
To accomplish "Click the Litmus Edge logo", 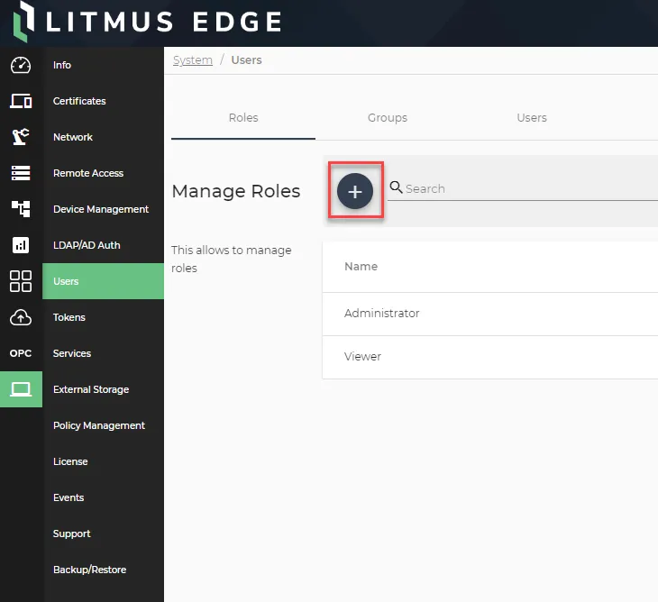I will tap(147, 22).
